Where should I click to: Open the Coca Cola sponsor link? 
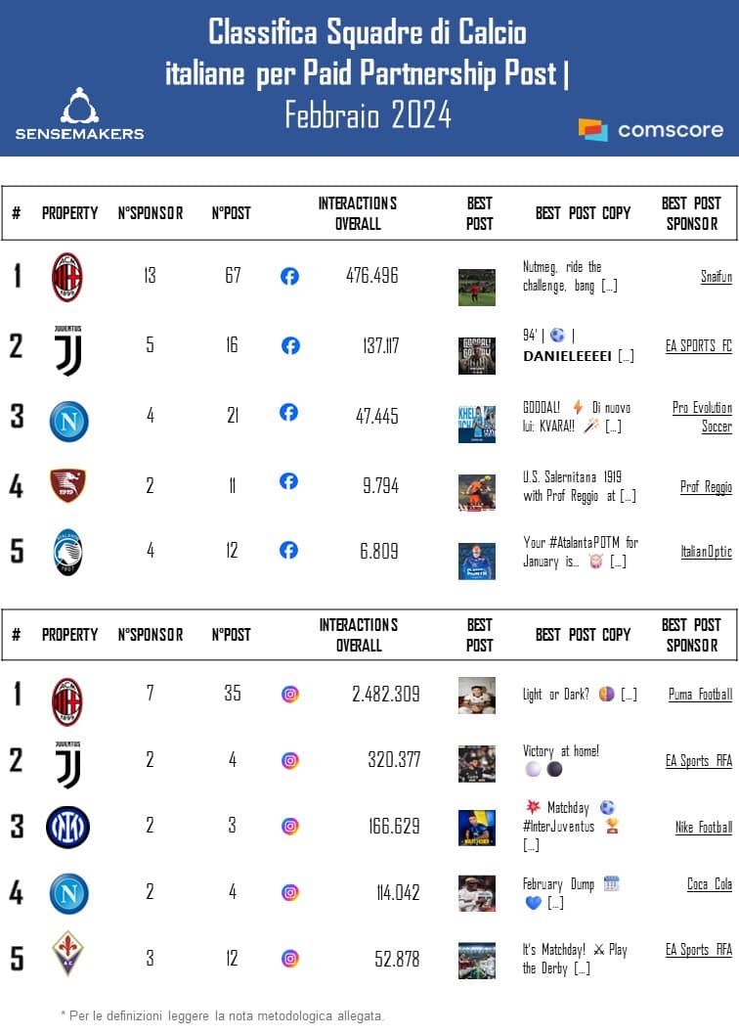[x=709, y=884]
